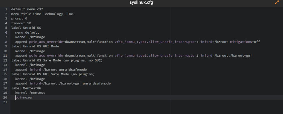Click the orange expand editor icon
The image size is (283, 114).
pyautogui.click(x=277, y=3)
